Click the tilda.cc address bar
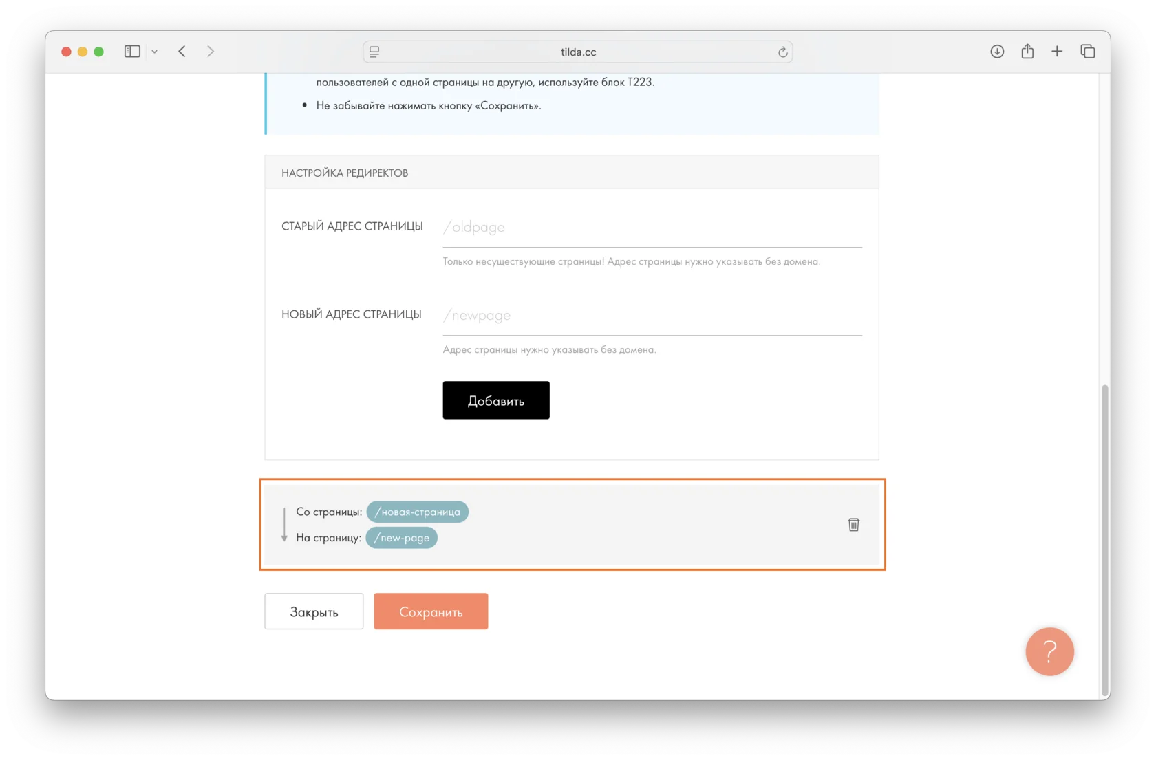 click(578, 52)
